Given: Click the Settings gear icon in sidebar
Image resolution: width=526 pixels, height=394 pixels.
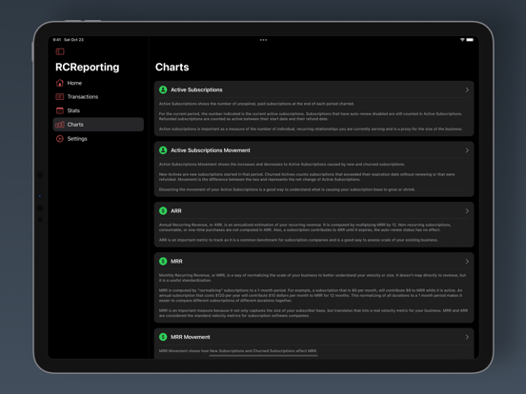Looking at the screenshot, I should 60,139.
